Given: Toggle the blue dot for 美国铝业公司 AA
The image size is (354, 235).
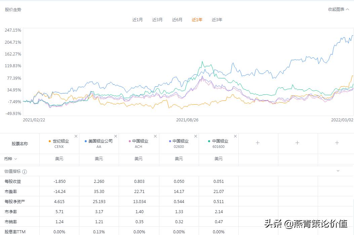Looking at the screenshot, I should pos(85,142).
